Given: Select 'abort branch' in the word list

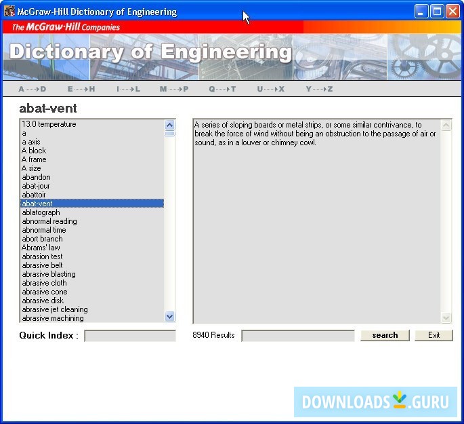Looking at the screenshot, I should point(92,239).
